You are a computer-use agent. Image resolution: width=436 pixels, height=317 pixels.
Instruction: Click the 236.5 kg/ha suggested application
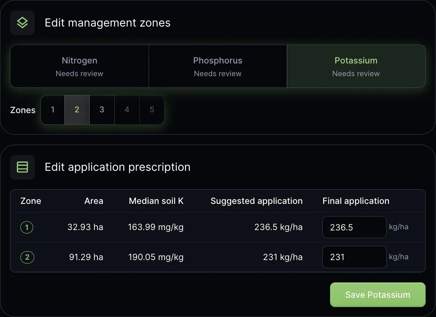point(278,227)
